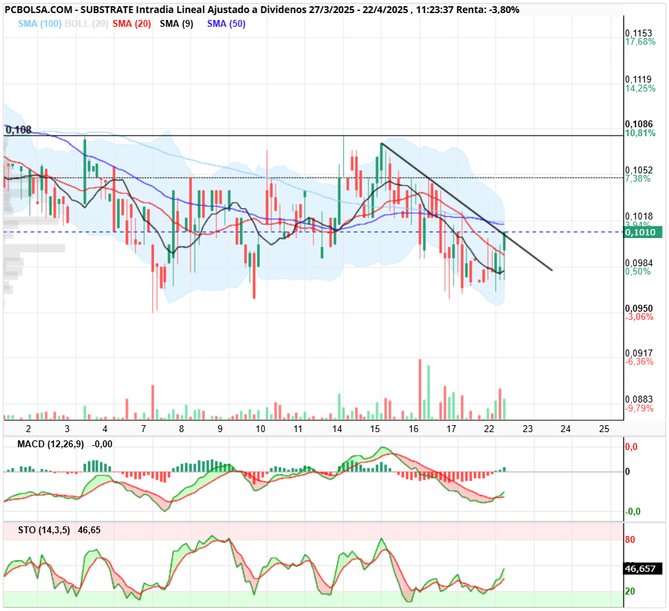Select the SMA (9) legend label
Image resolution: width=669 pixels, height=611 pixels.
[x=177, y=24]
